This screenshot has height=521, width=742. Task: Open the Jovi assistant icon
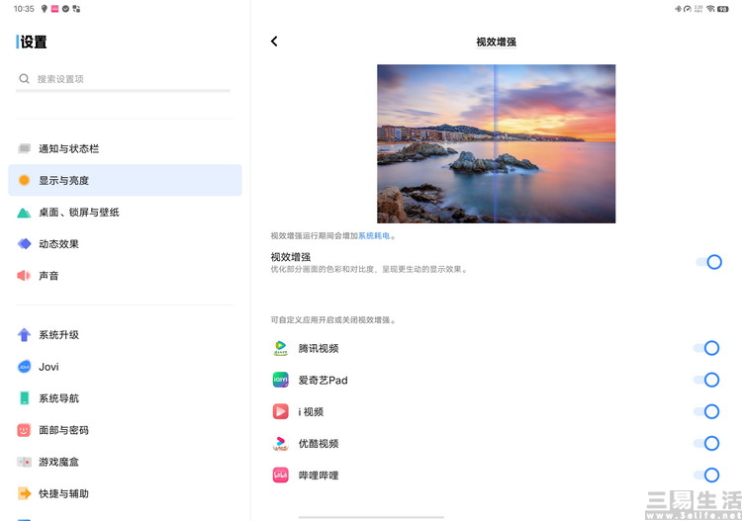coord(24,367)
